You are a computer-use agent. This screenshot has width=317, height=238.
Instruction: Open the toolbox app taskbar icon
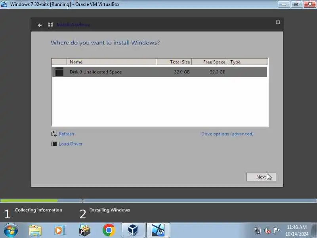pyautogui.click(x=85, y=230)
